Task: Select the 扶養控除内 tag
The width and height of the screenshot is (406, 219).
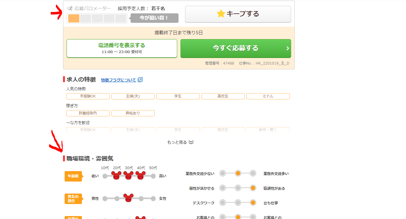Action: (88, 113)
